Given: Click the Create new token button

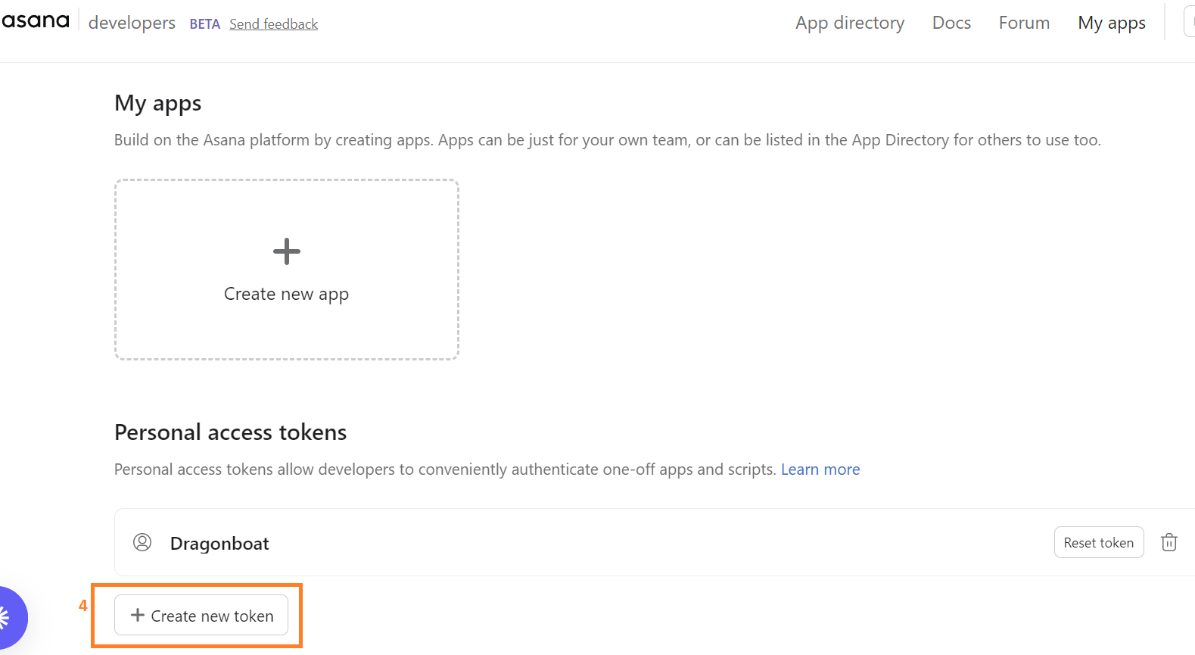Looking at the screenshot, I should (x=201, y=615).
